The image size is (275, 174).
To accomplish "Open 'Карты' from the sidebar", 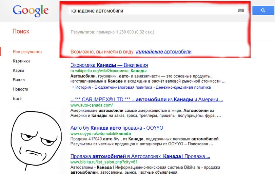I will click(18, 70).
